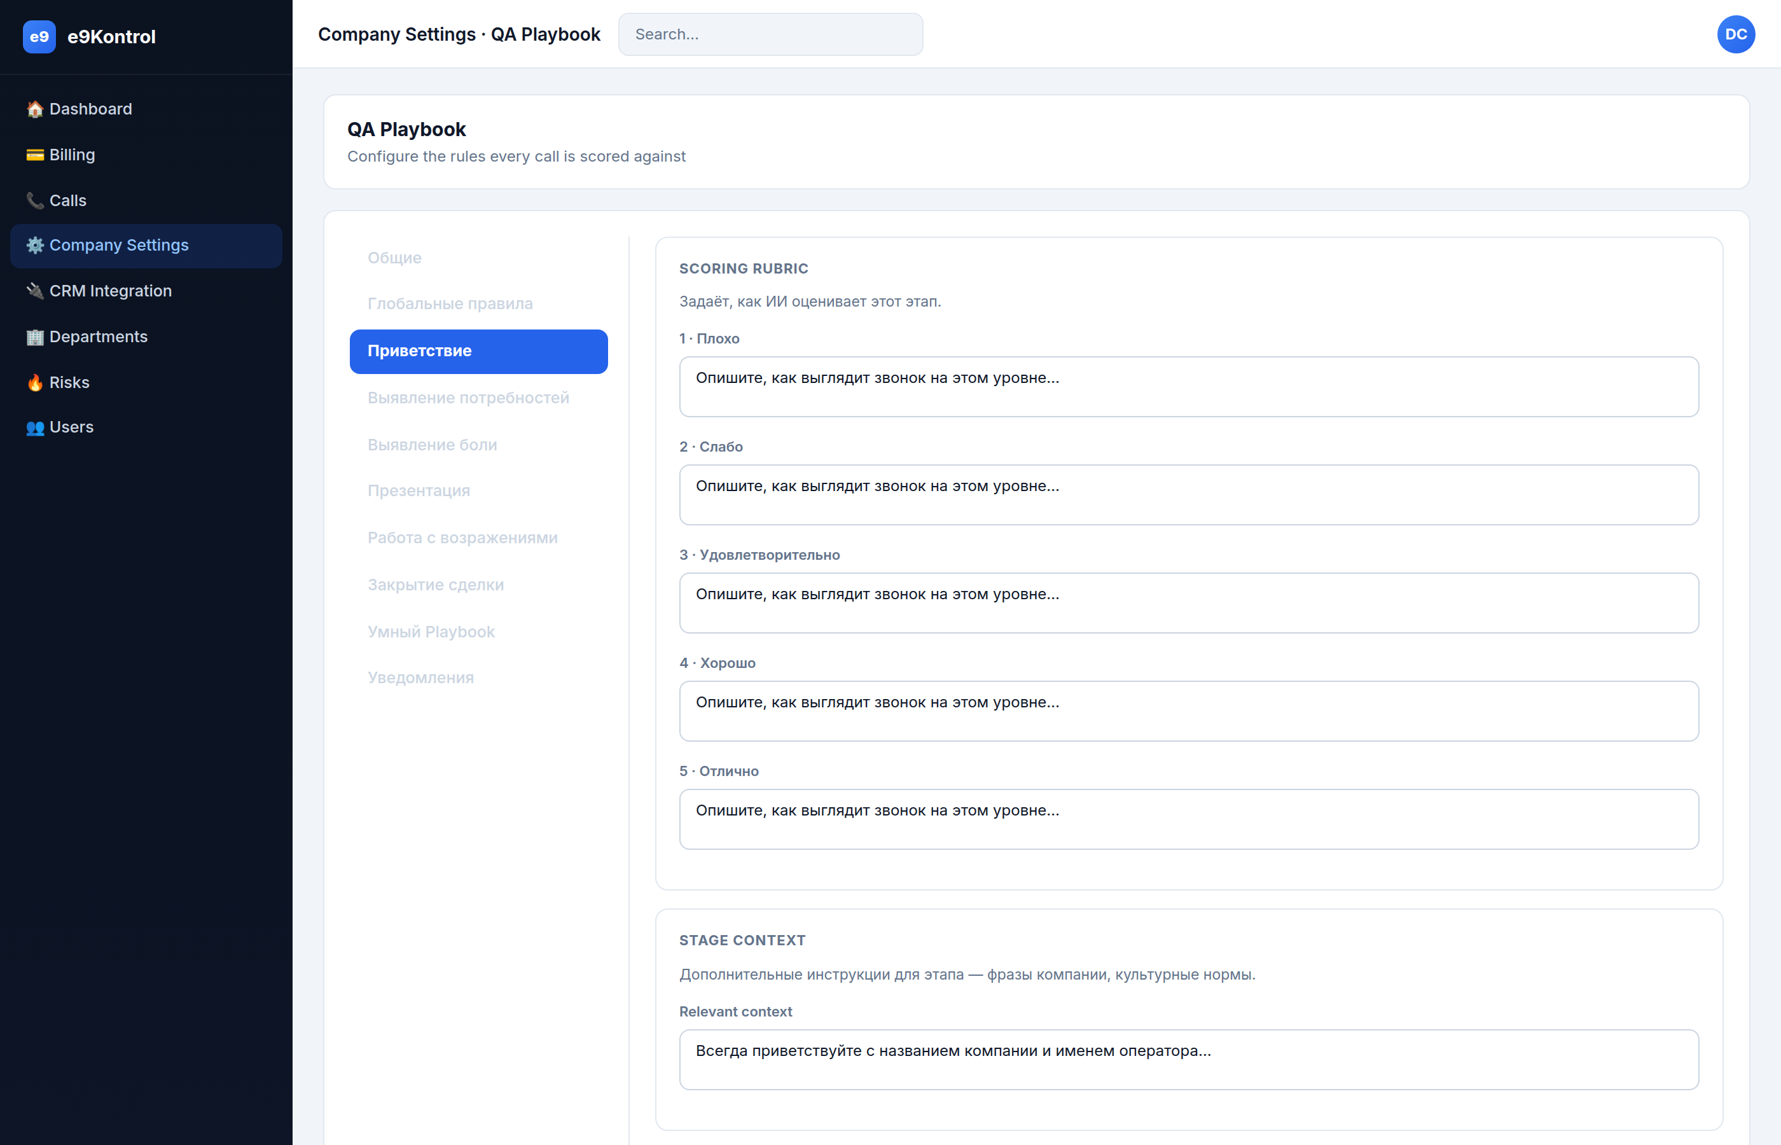Open the DC user avatar
This screenshot has height=1145, width=1781.
[x=1735, y=34]
